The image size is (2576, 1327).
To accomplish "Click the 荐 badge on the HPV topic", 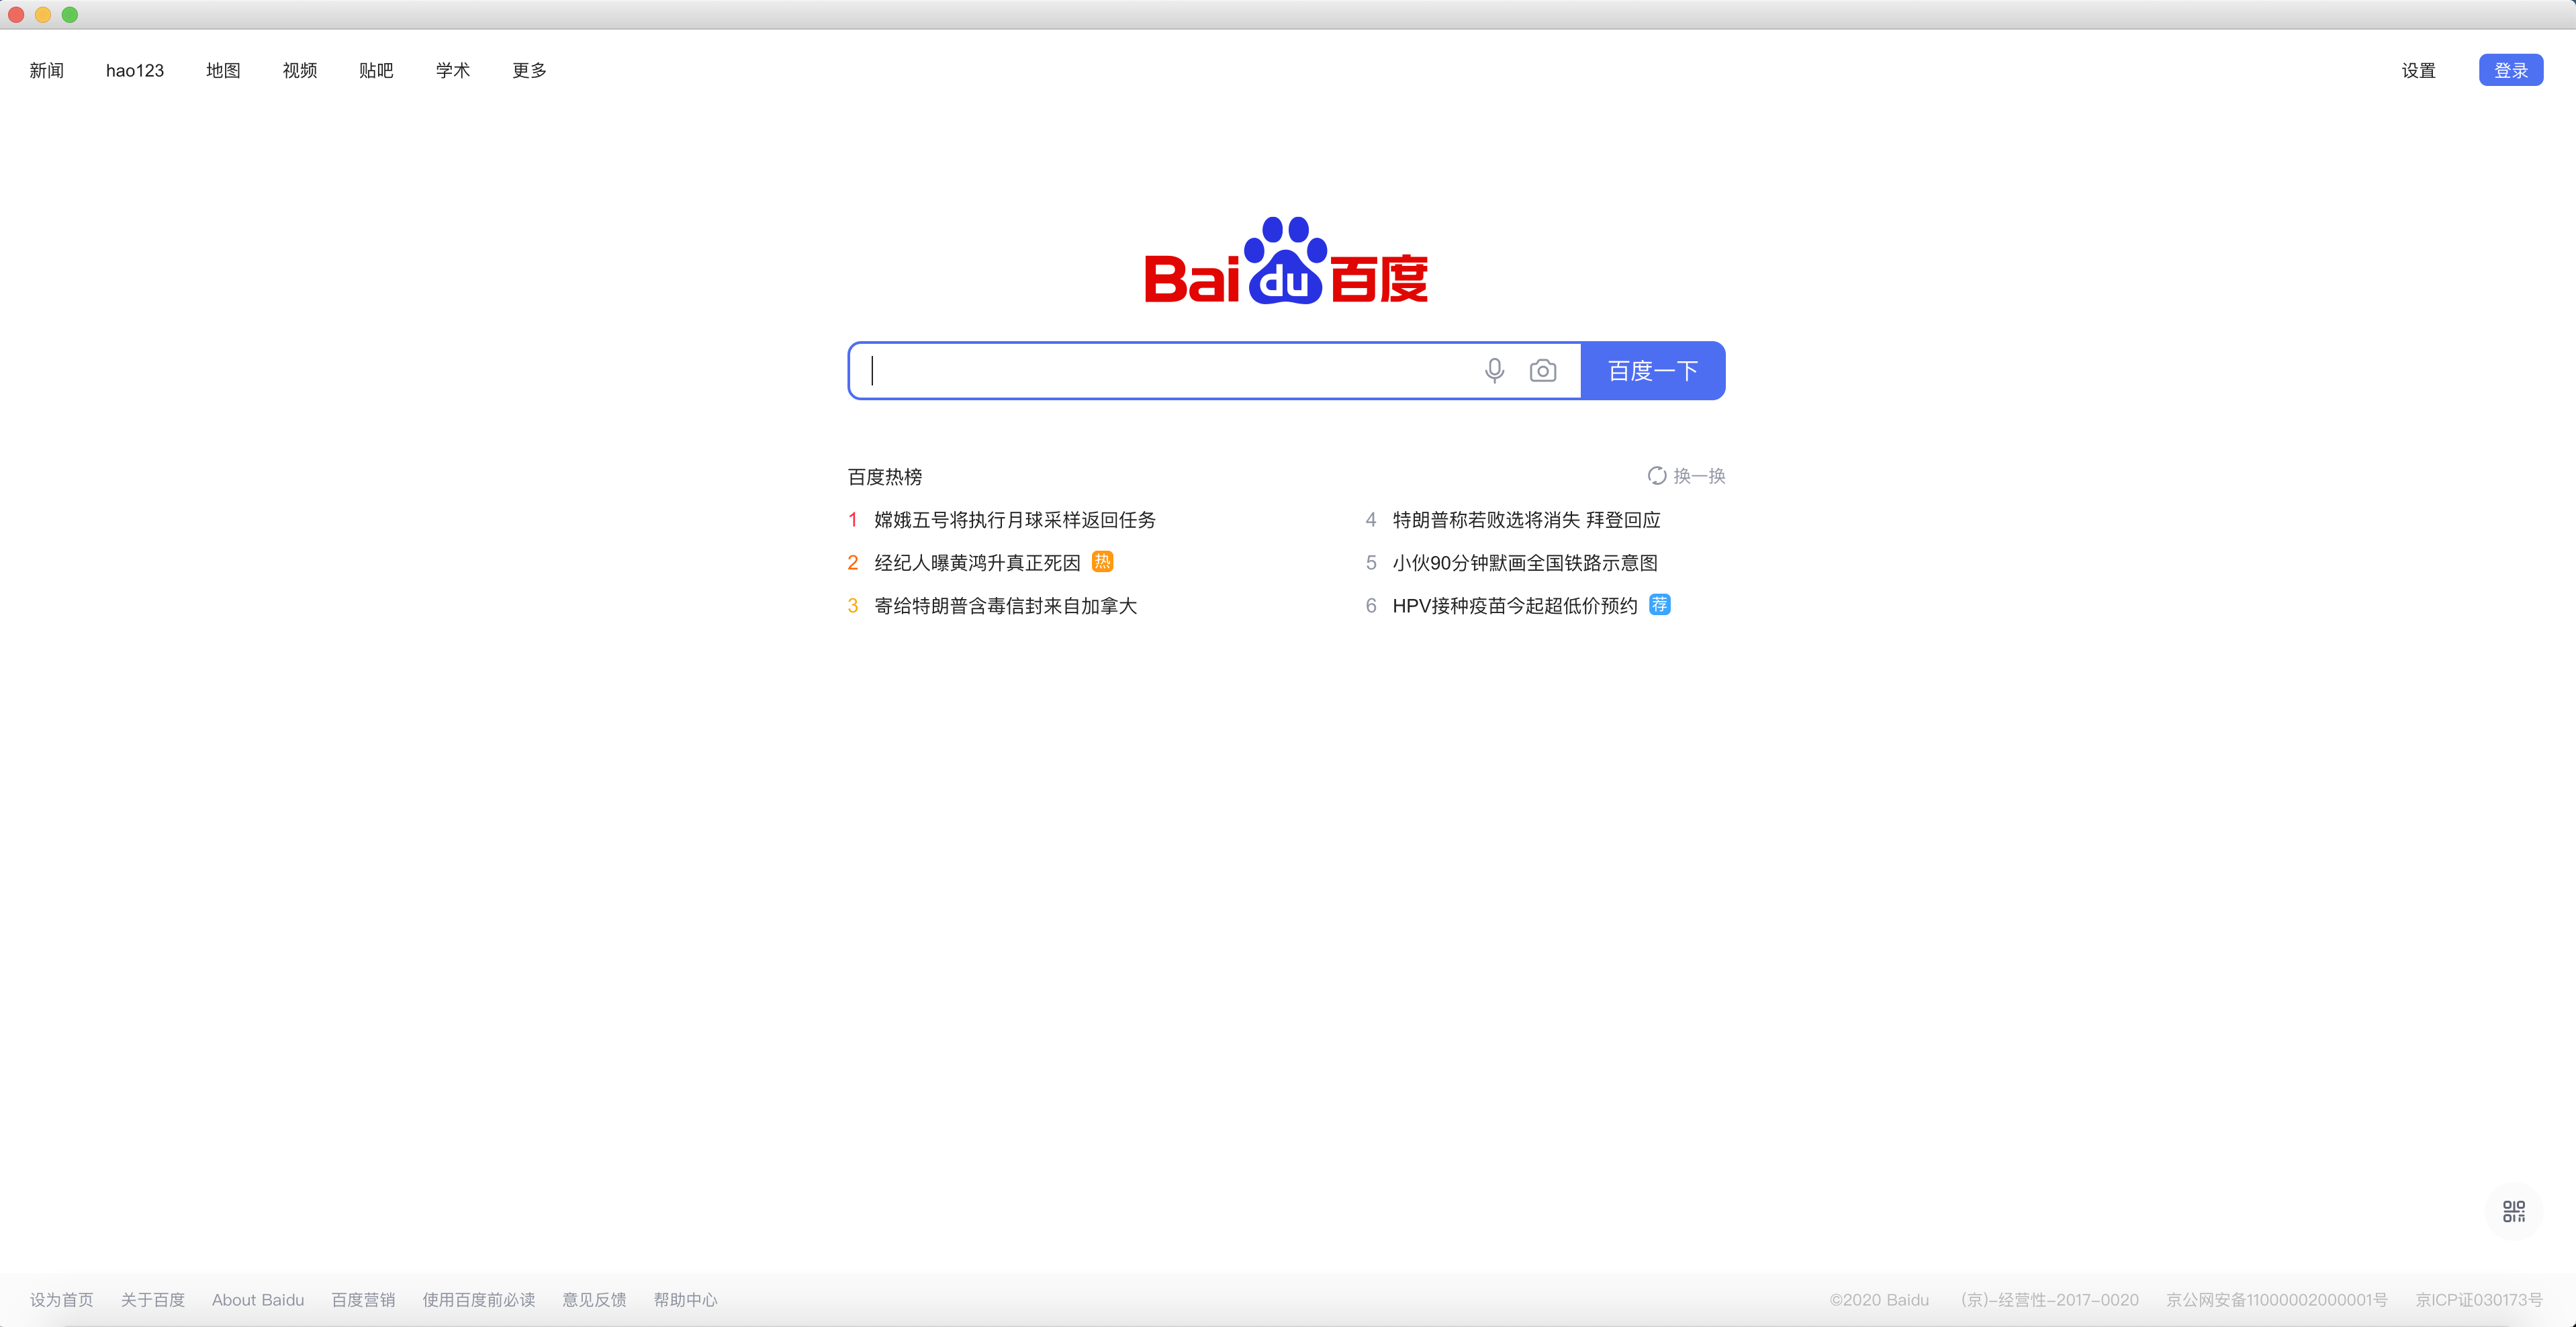I will tap(1659, 605).
